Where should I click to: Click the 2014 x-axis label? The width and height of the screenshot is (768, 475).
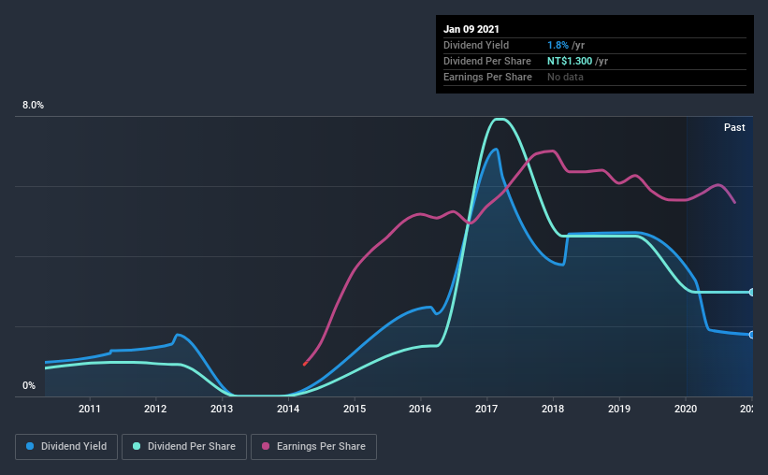pos(288,409)
